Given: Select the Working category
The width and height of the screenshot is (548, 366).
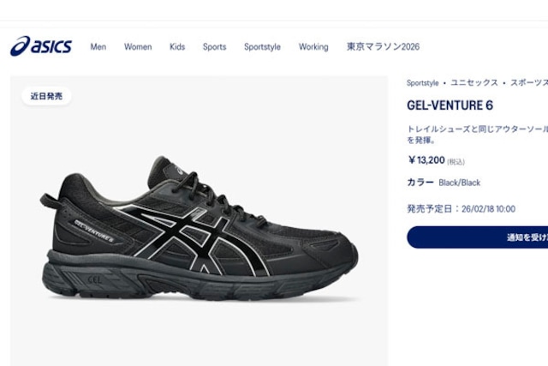Looking at the screenshot, I should tap(313, 47).
